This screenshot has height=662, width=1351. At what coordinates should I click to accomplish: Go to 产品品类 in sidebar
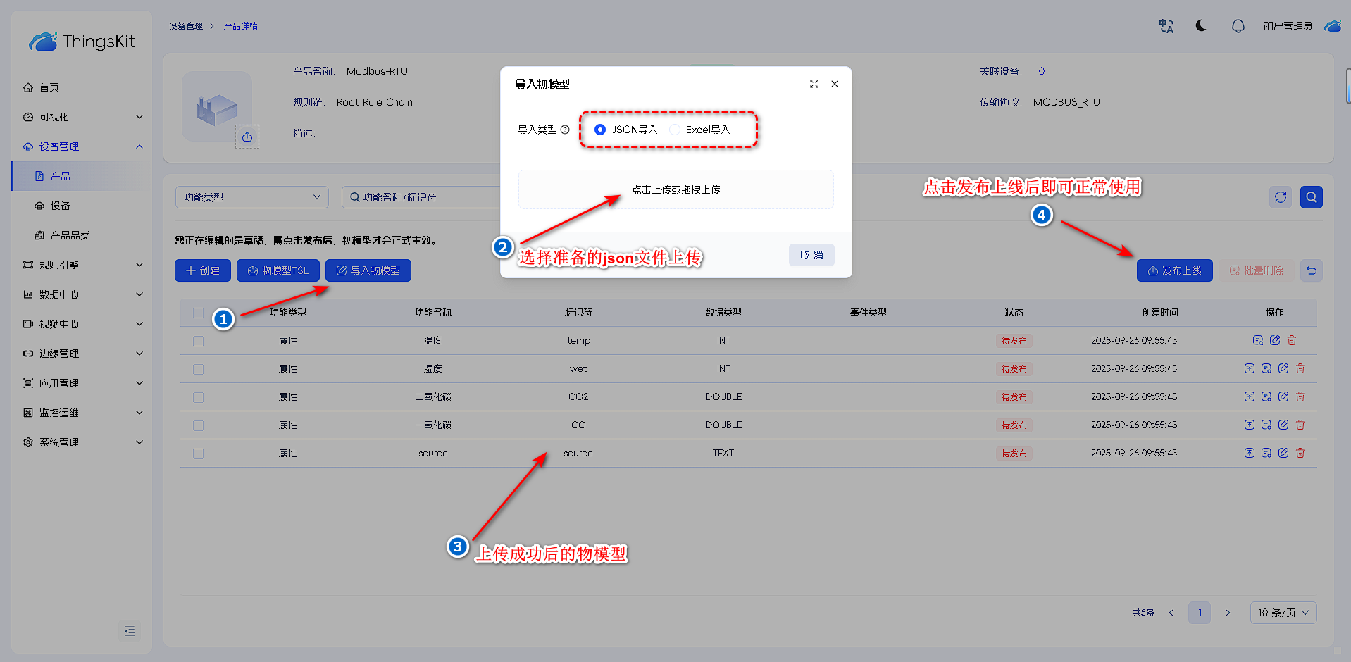tap(70, 235)
